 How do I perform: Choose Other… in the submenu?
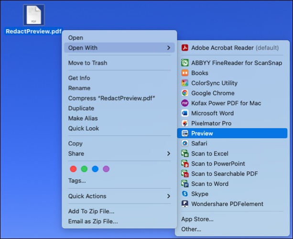[x=232, y=229]
